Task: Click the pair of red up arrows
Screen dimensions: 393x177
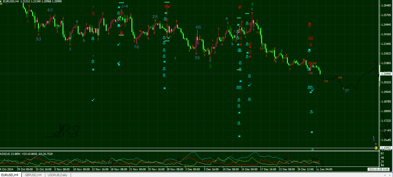Action: click(x=310, y=38)
